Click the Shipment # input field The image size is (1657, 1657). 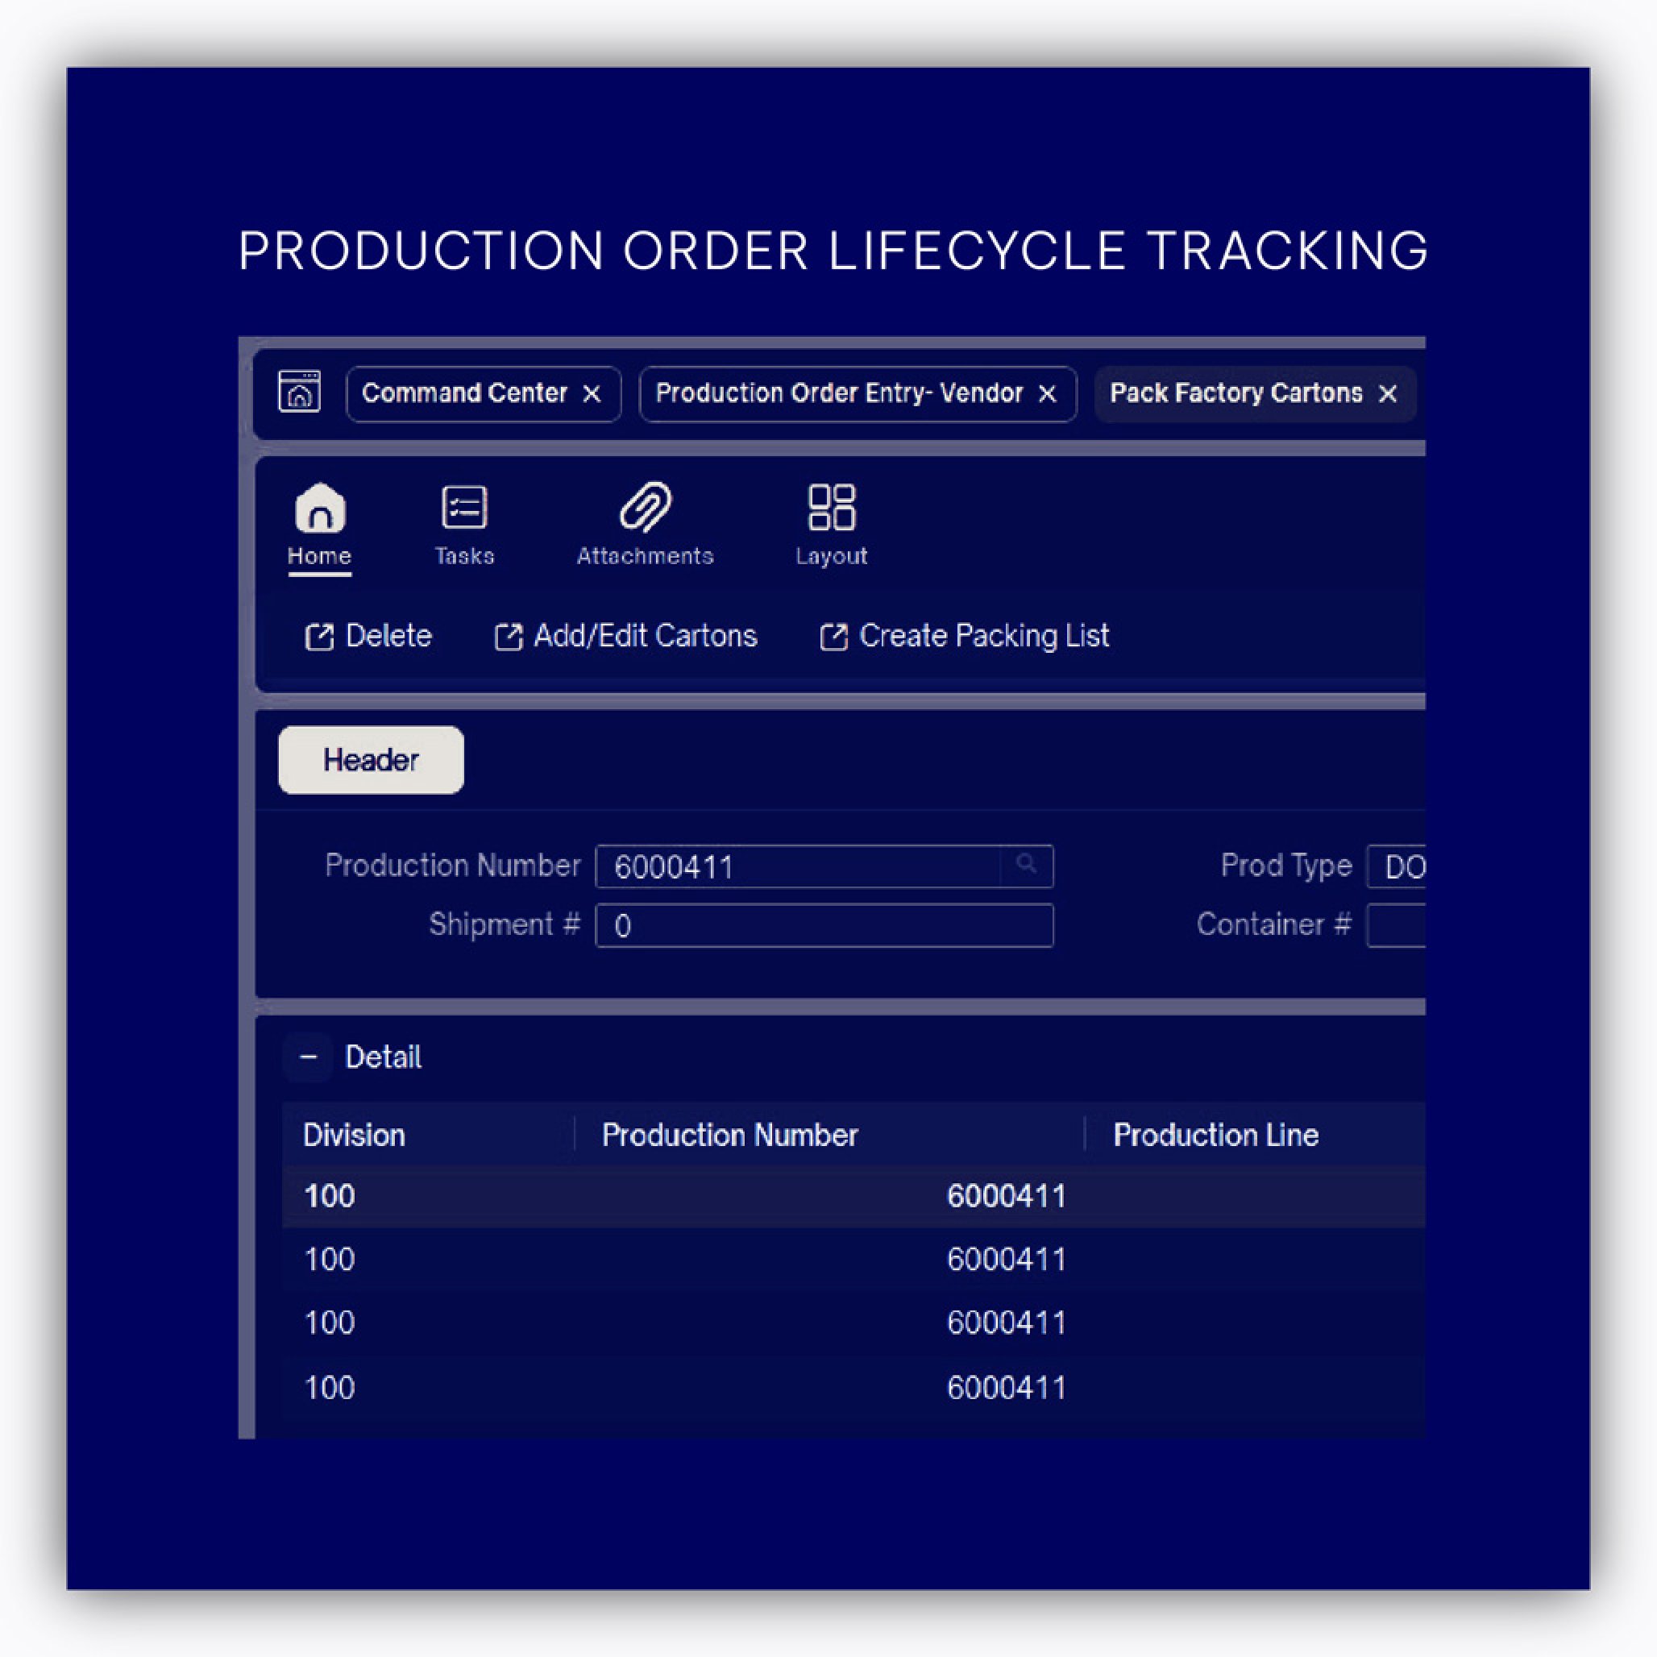click(x=824, y=925)
